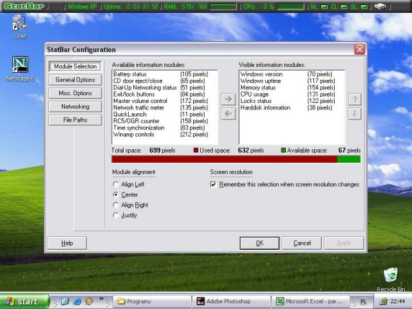Click the CPU usage meter bar
412x309 pixels.
coord(290,6)
